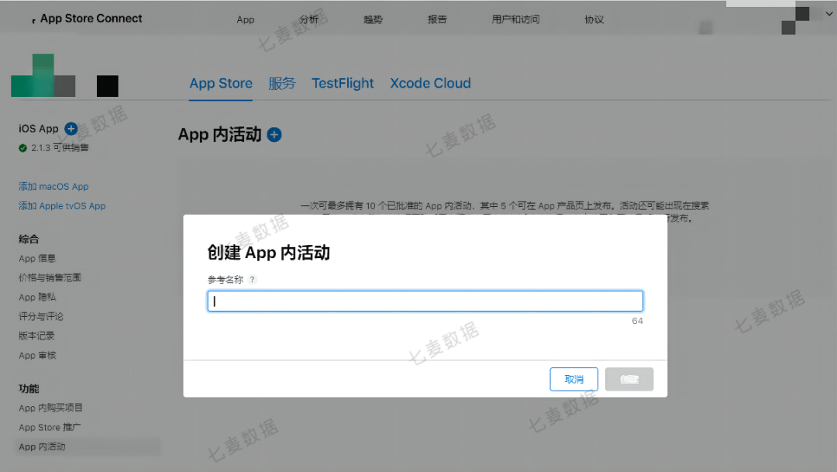Open App 内购买项目 in the sidebar

pyautogui.click(x=50, y=408)
